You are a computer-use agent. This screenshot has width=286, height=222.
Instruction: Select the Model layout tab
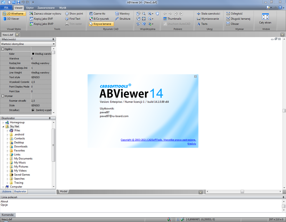(x=64, y=191)
